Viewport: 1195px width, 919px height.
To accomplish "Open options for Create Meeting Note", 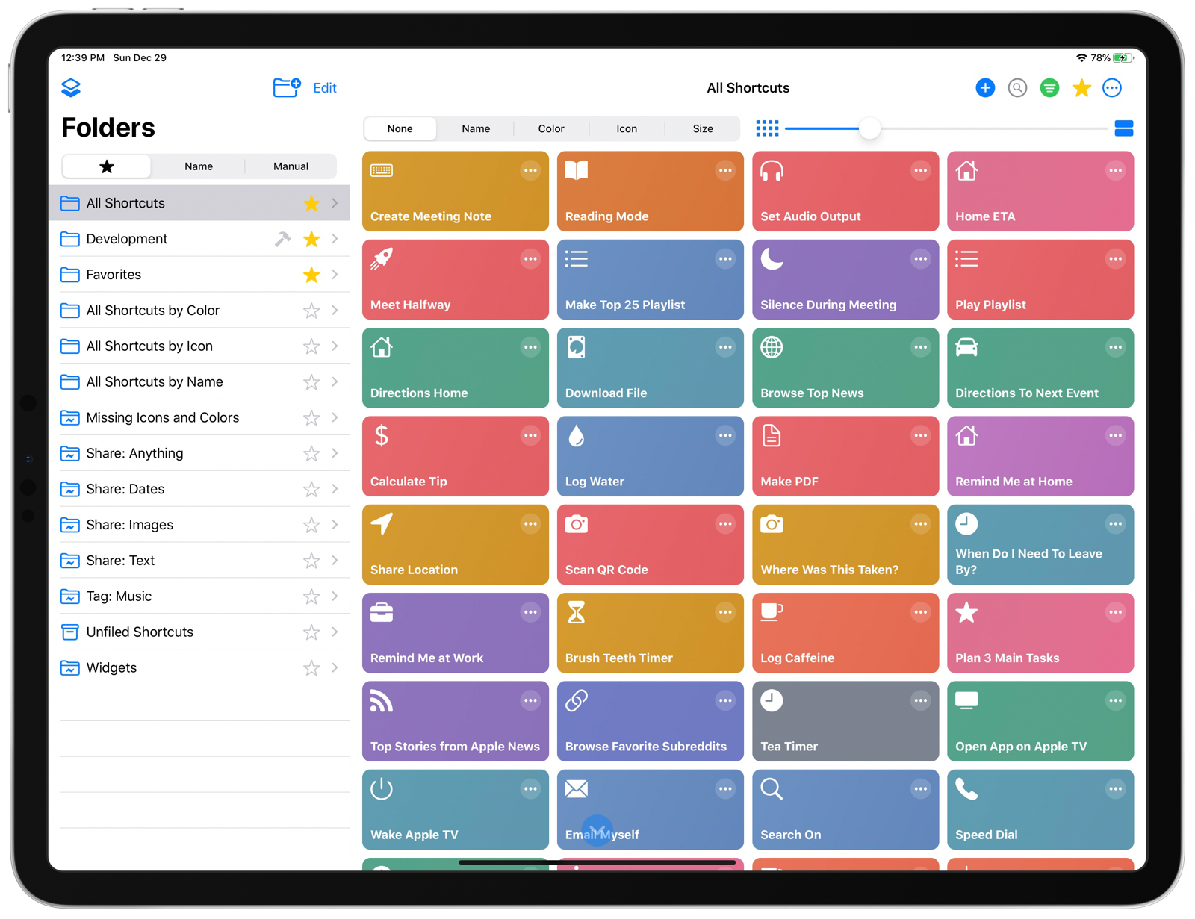I will (530, 171).
